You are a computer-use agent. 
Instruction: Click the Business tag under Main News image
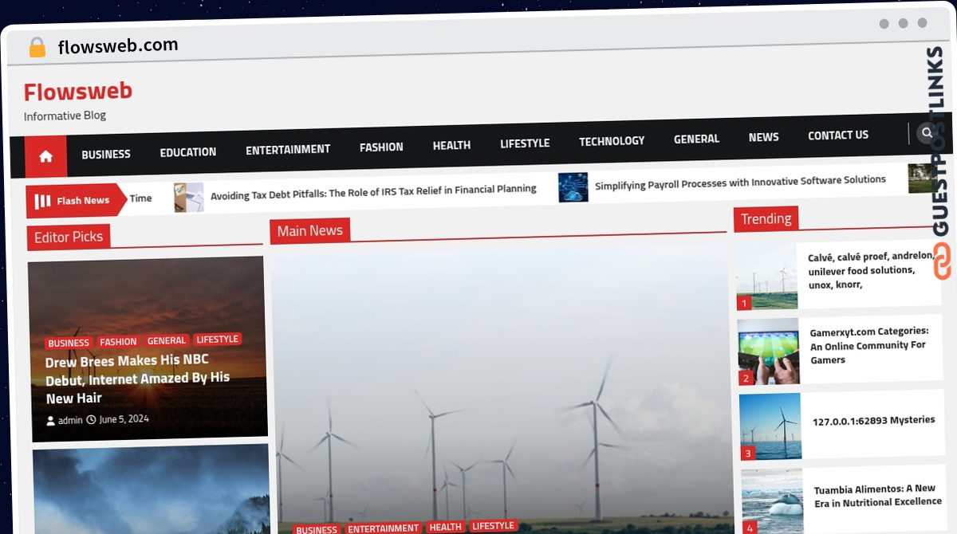pyautogui.click(x=317, y=530)
